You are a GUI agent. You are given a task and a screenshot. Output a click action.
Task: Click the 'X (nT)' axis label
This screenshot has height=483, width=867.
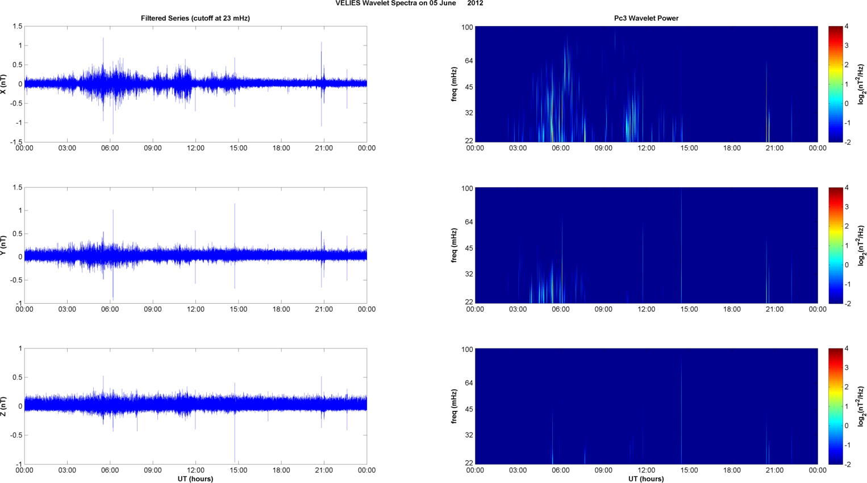(x=3, y=84)
